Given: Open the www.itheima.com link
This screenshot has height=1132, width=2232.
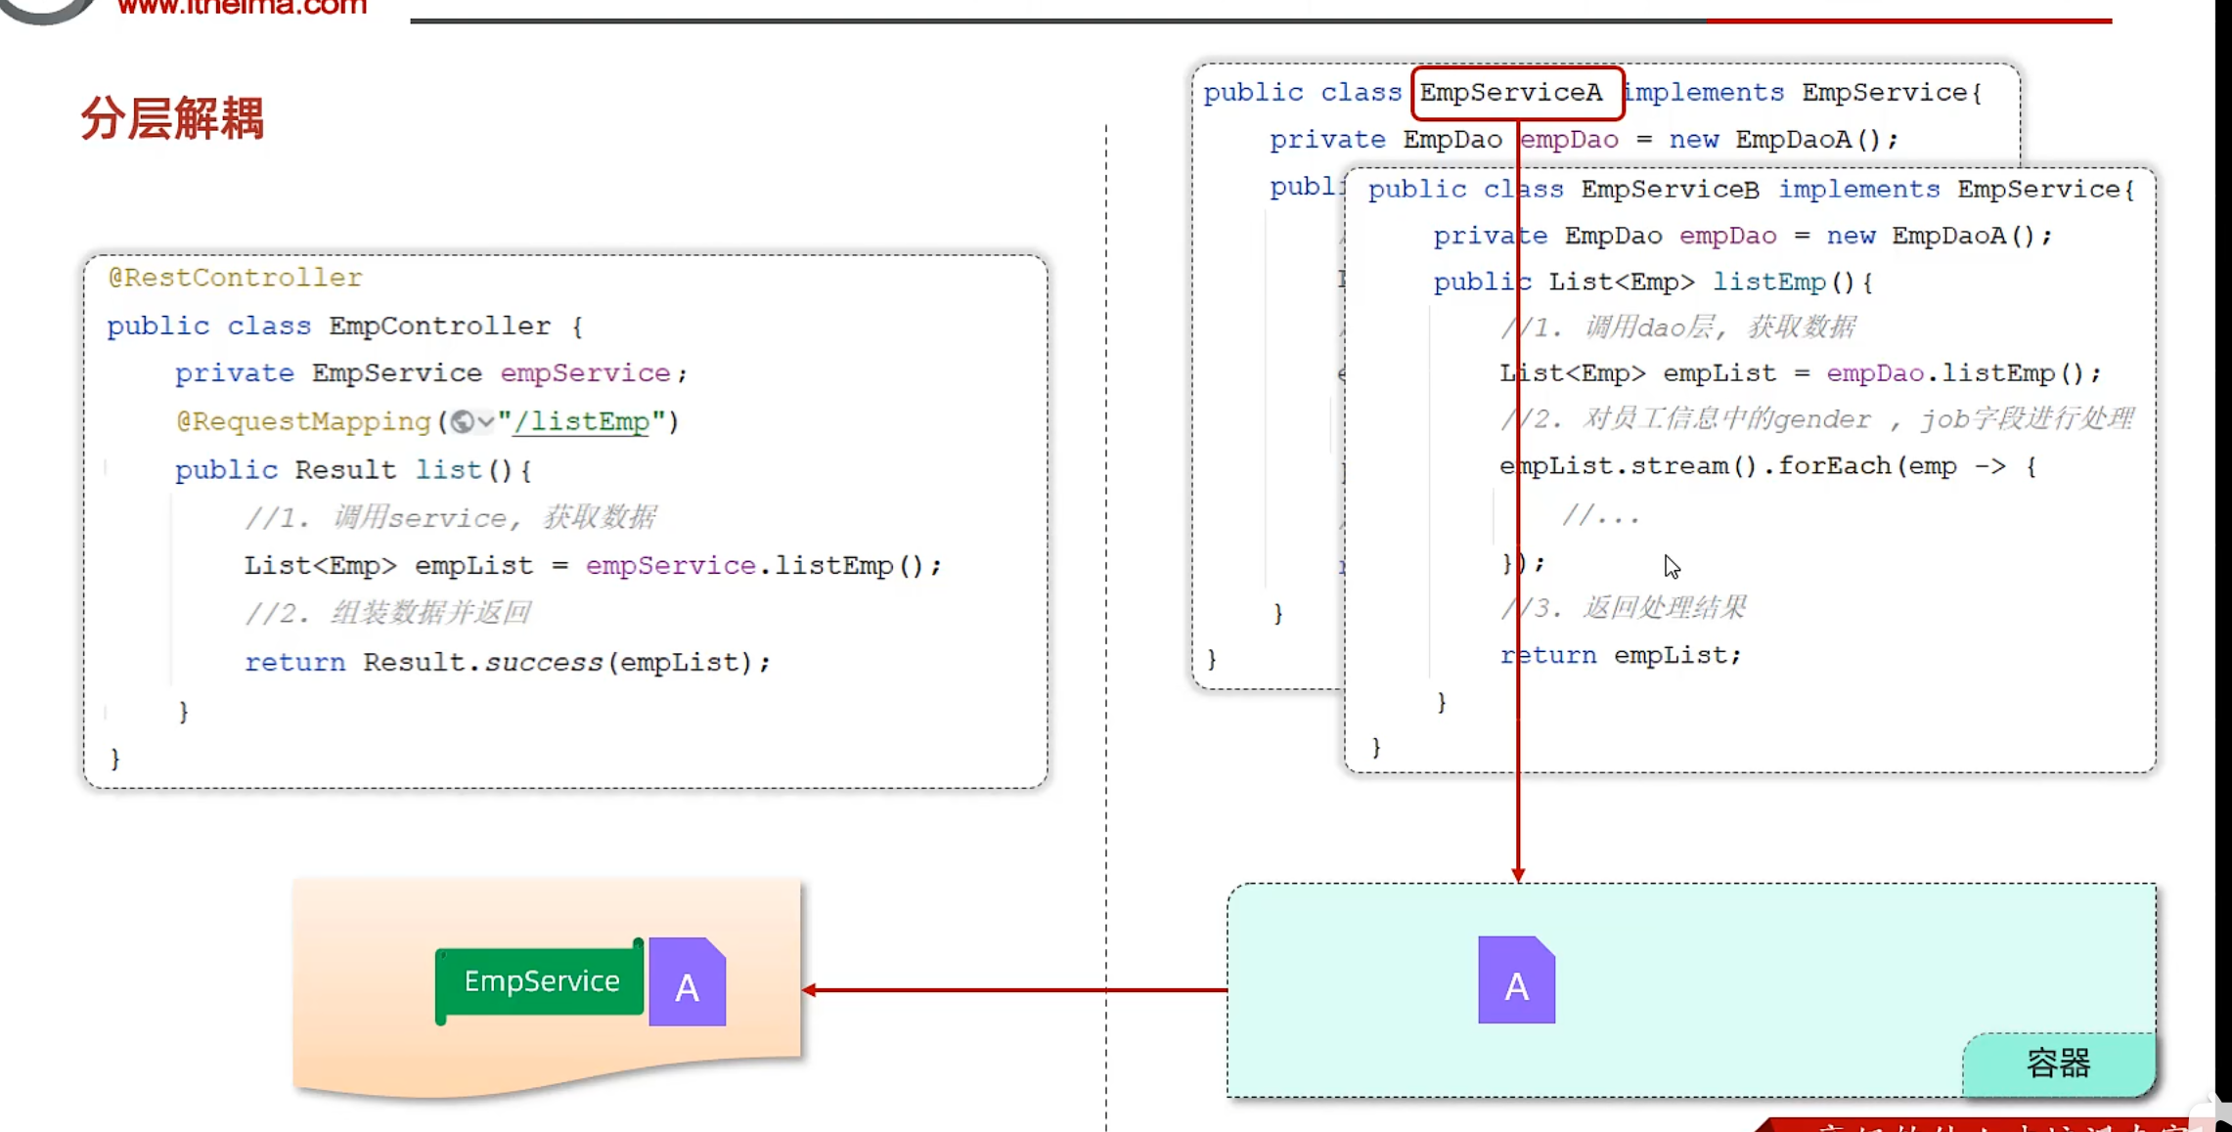Looking at the screenshot, I should (x=242, y=8).
